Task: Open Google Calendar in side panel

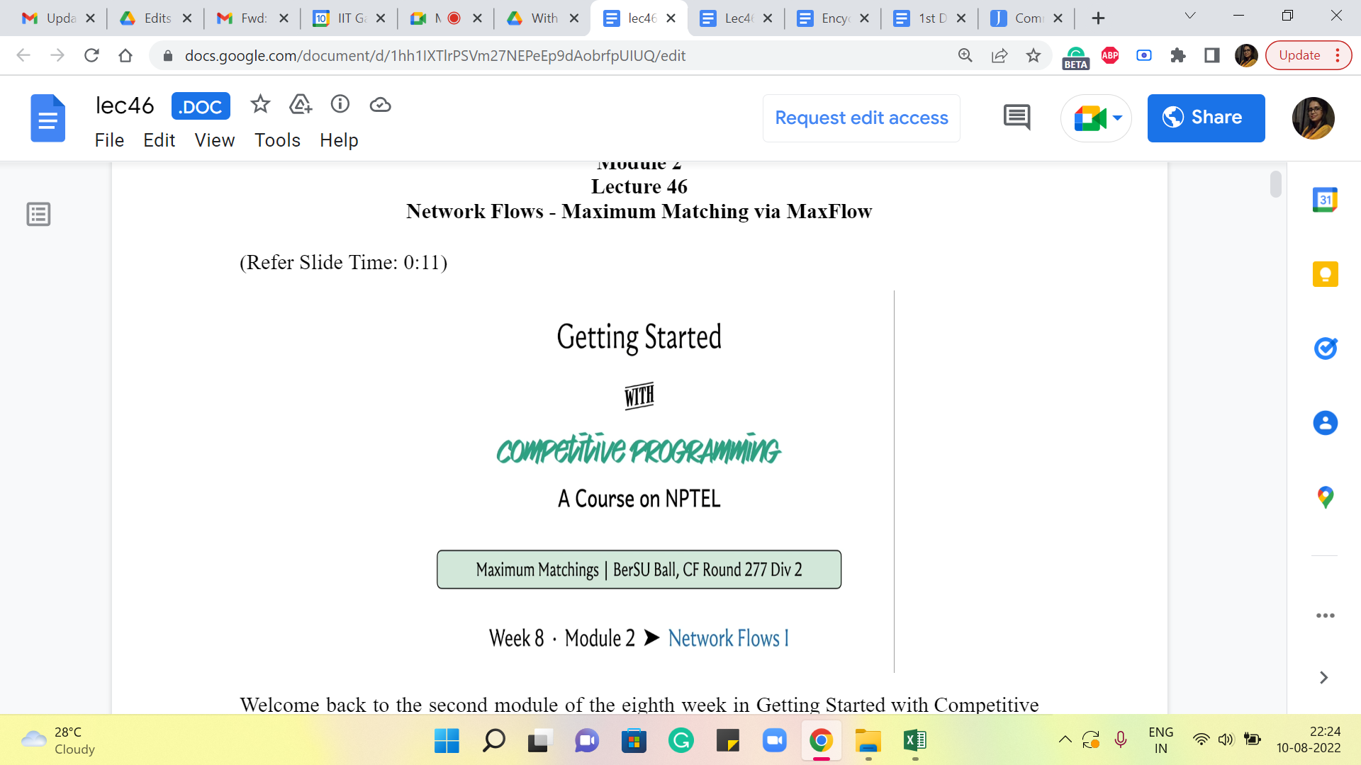Action: pos(1325,200)
